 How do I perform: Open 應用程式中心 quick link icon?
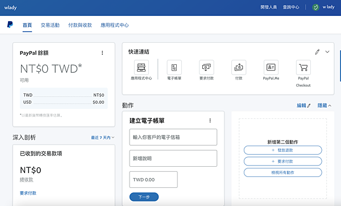[x=142, y=67]
